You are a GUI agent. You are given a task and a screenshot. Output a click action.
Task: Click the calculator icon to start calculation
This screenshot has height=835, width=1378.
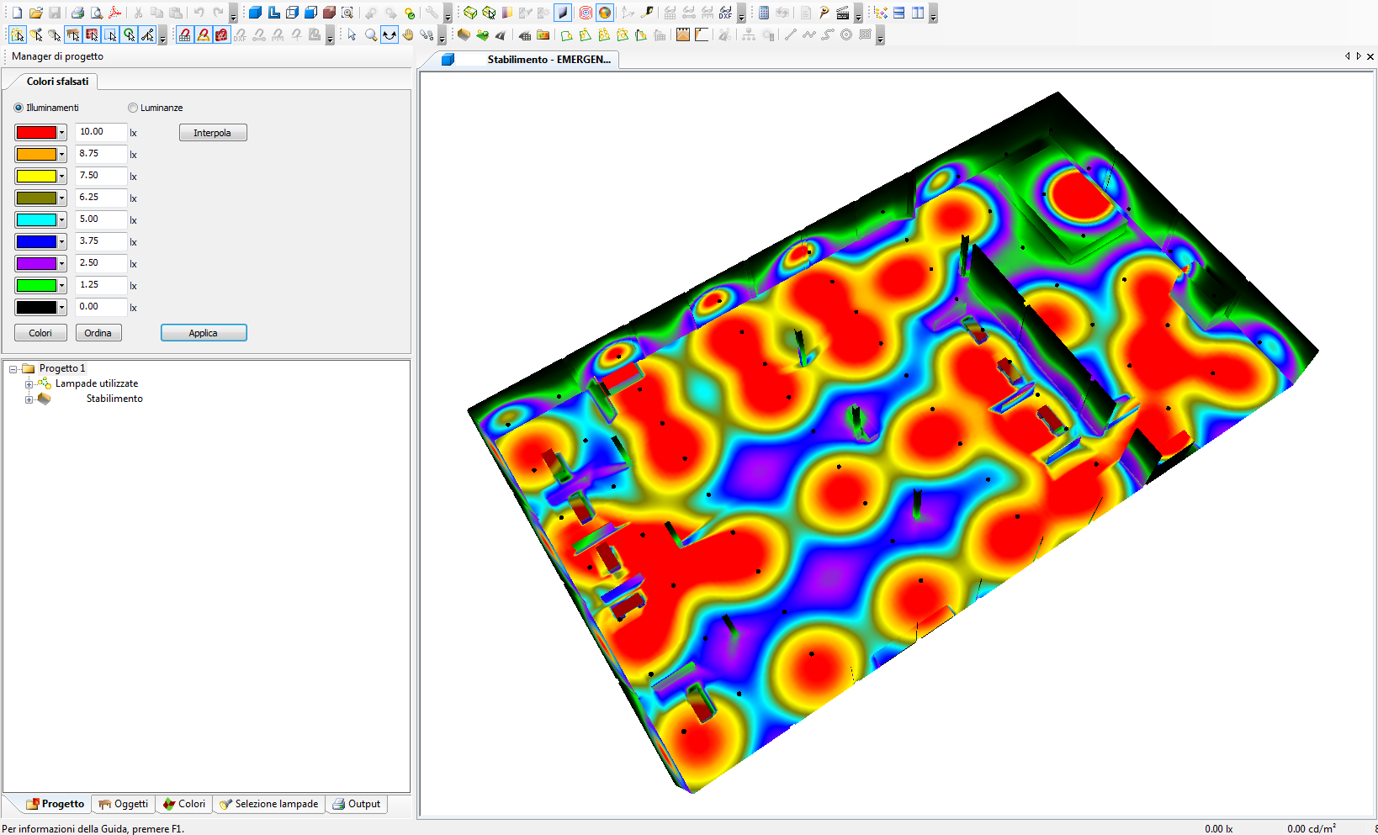[x=764, y=13]
